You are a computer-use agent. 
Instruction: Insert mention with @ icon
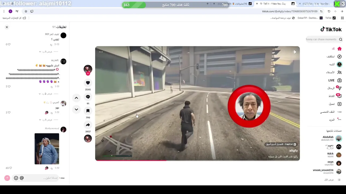click(x=22, y=178)
